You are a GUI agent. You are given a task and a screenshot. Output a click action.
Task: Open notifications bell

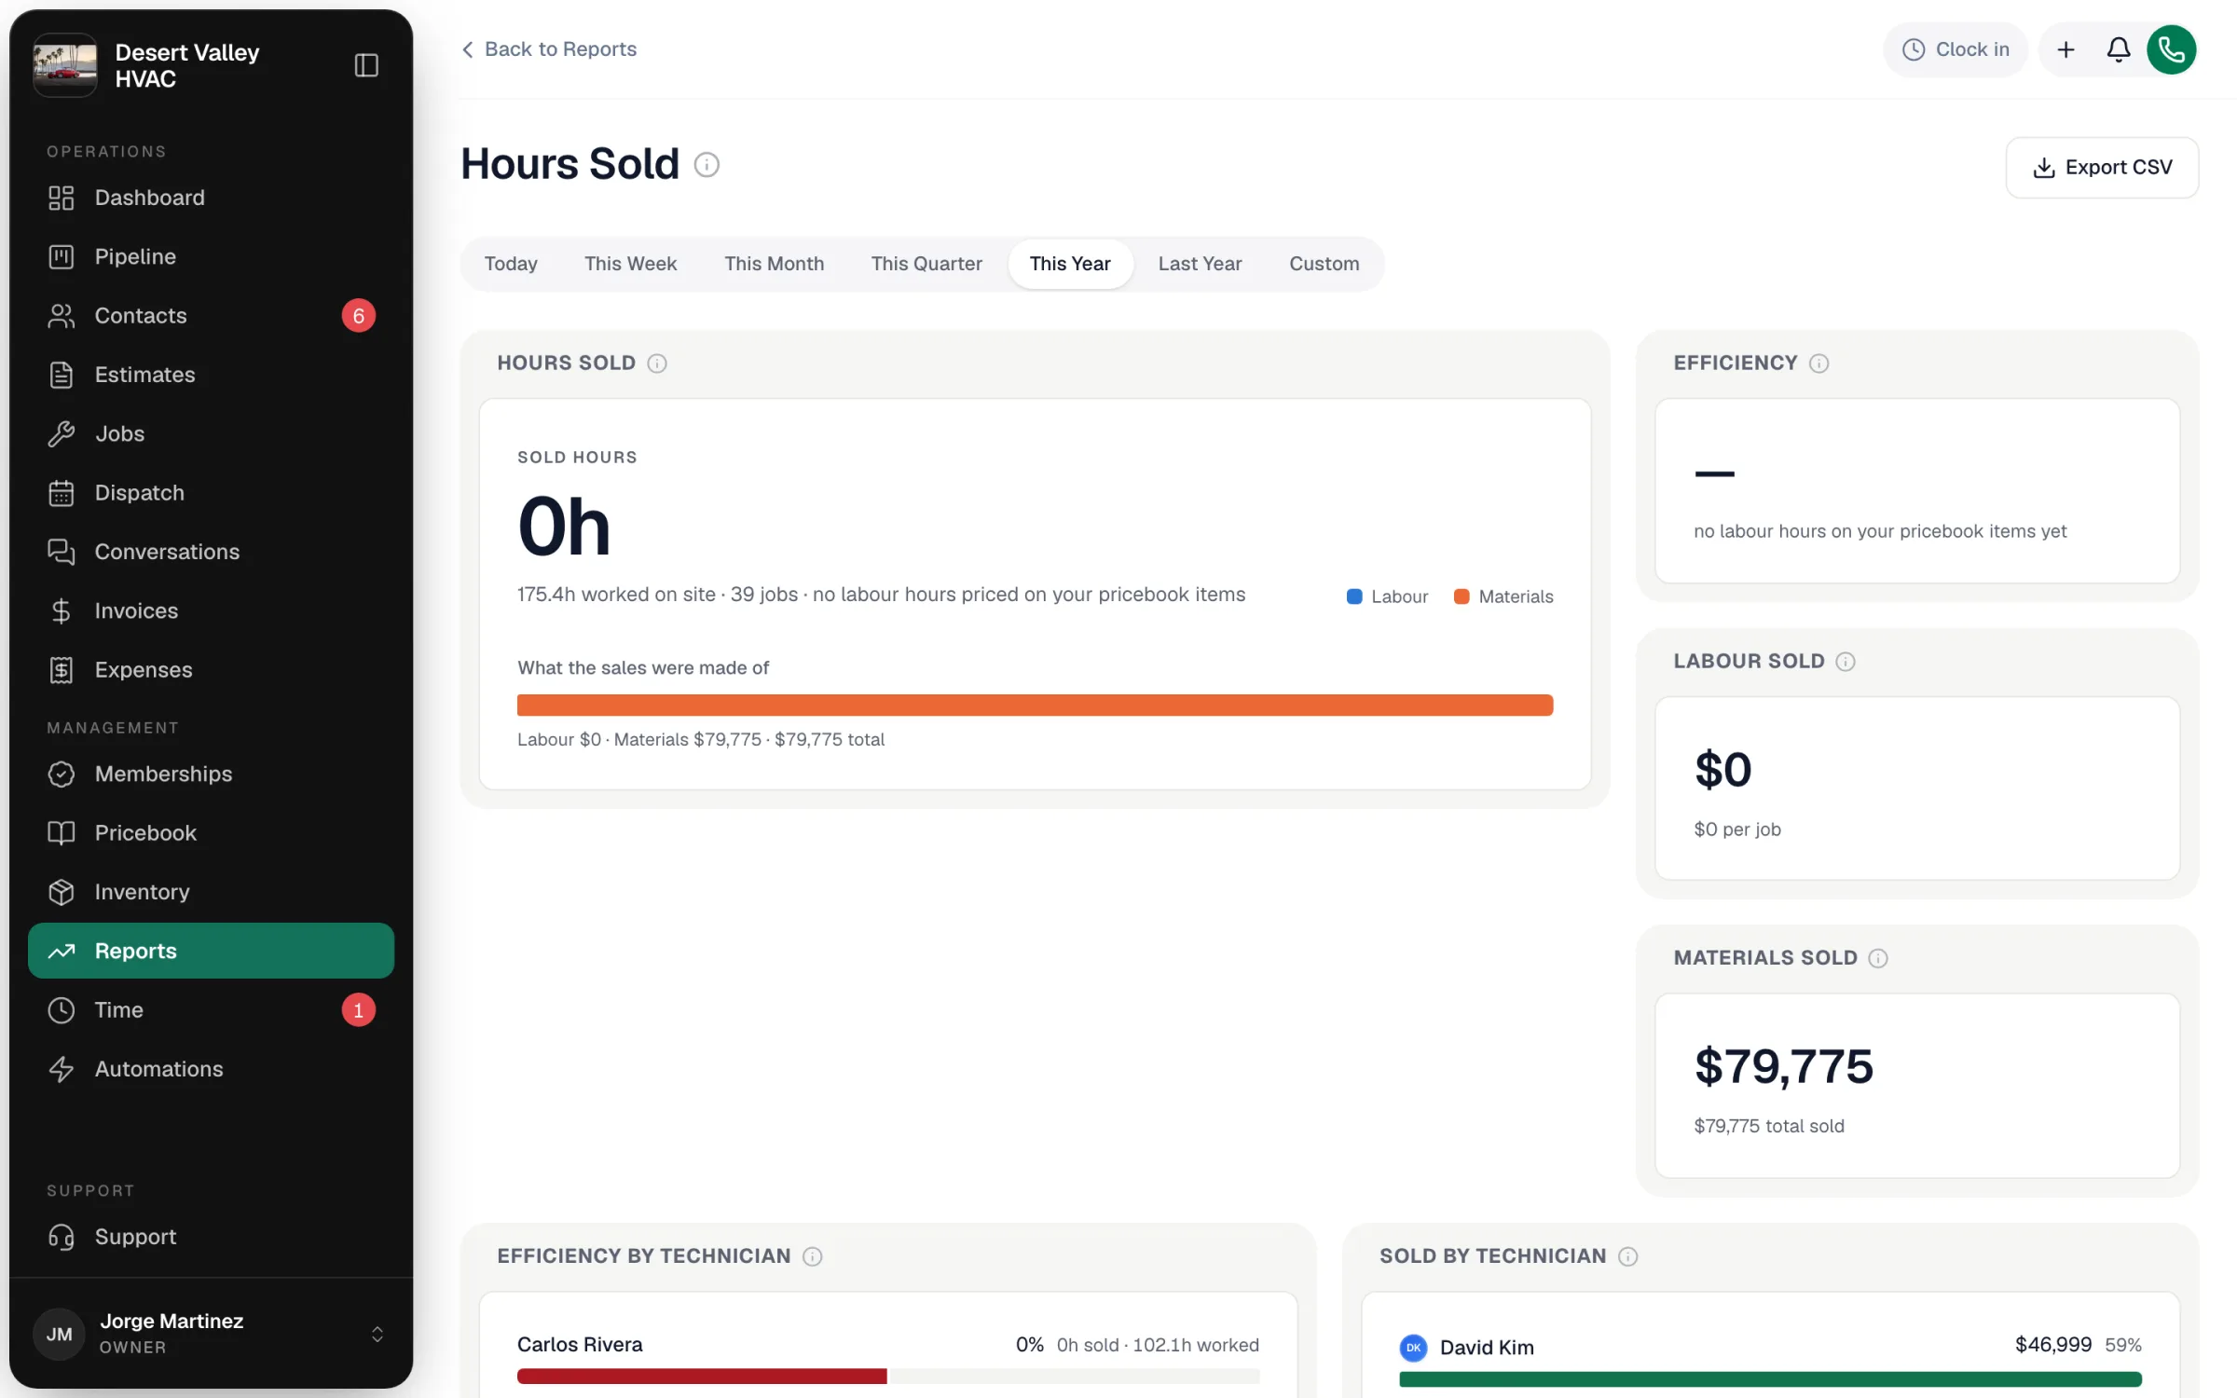coord(2118,49)
